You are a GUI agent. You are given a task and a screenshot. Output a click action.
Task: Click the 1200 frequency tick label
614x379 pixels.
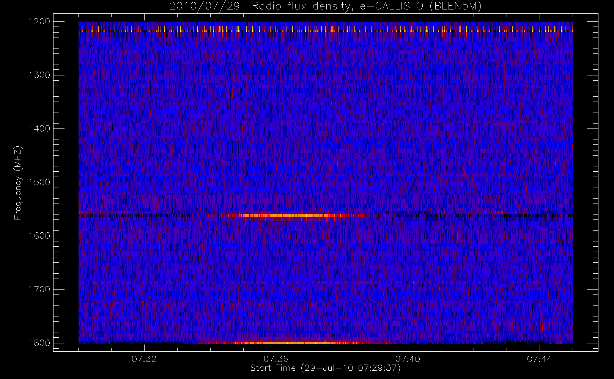click(x=39, y=22)
